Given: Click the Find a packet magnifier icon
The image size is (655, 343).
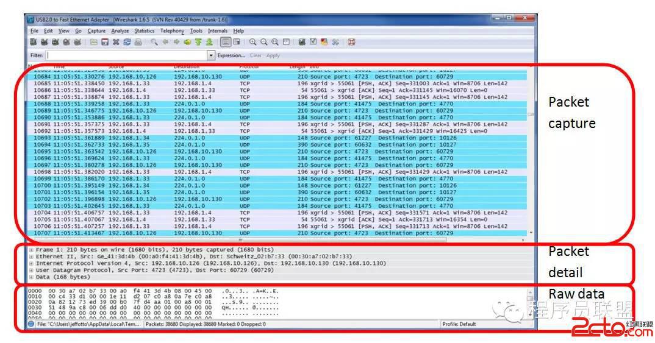Looking at the screenshot, I should pyautogui.click(x=154, y=42).
